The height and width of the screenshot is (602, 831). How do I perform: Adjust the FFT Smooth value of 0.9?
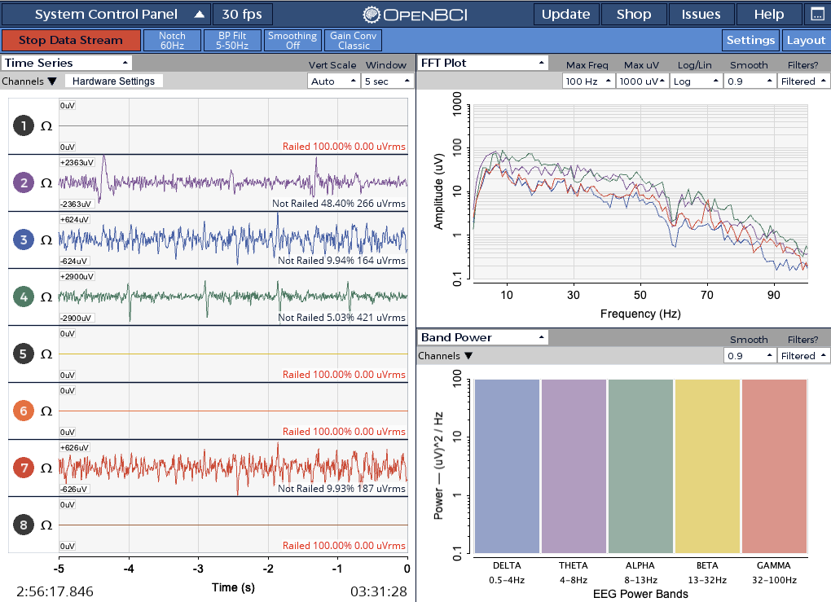click(750, 81)
